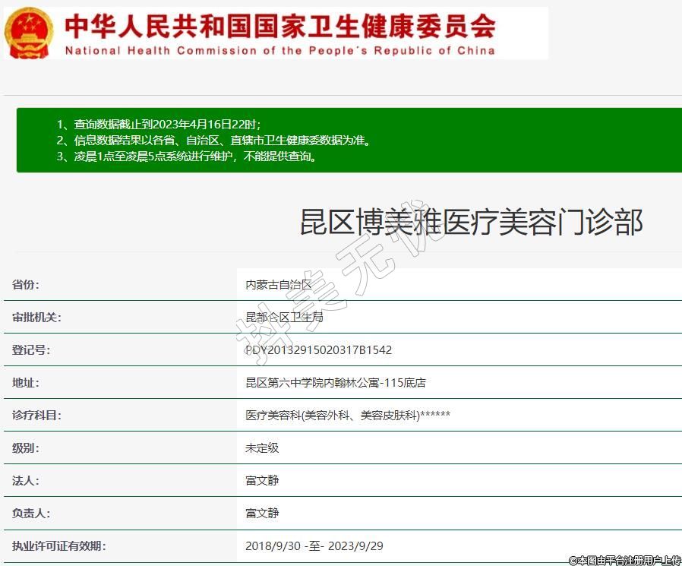The height and width of the screenshot is (566, 682).
Task: Click the 未定级 level value
Action: [x=262, y=448]
